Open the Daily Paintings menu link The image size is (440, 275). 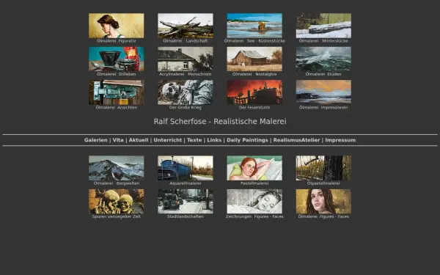point(247,140)
